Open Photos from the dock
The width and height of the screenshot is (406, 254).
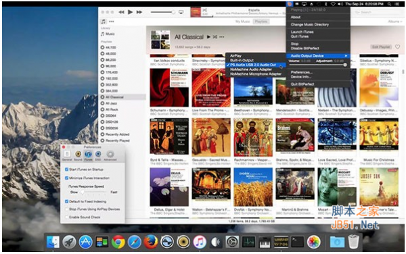coord(313,242)
